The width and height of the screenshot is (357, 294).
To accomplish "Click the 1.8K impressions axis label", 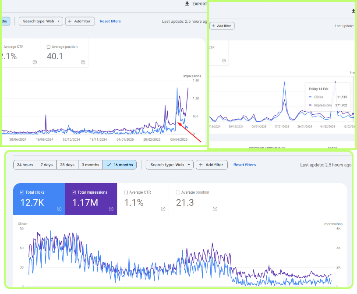I will pyautogui.click(x=196, y=81).
